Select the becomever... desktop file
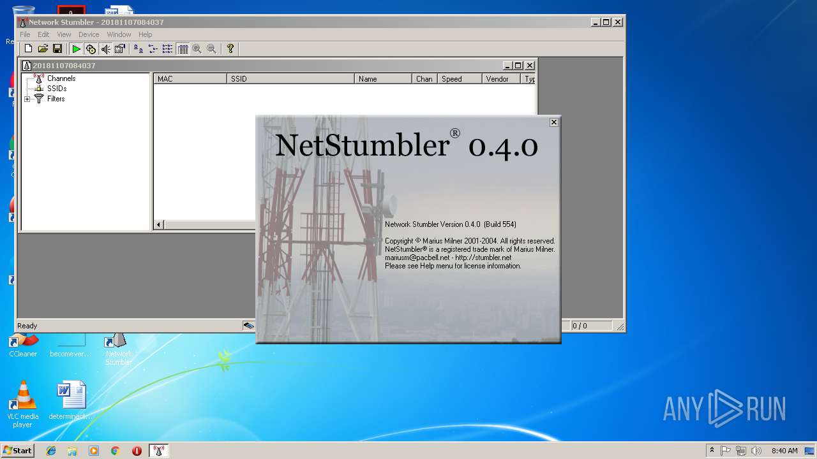The width and height of the screenshot is (817, 459). pos(70,346)
